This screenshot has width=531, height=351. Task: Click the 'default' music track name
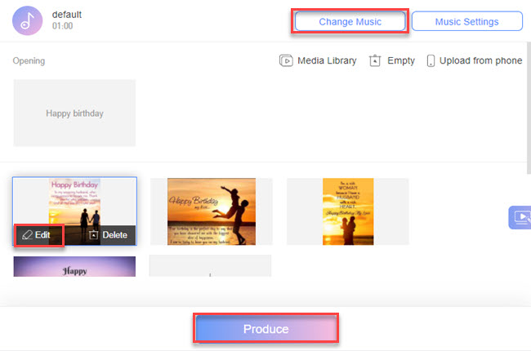pyautogui.click(x=66, y=15)
